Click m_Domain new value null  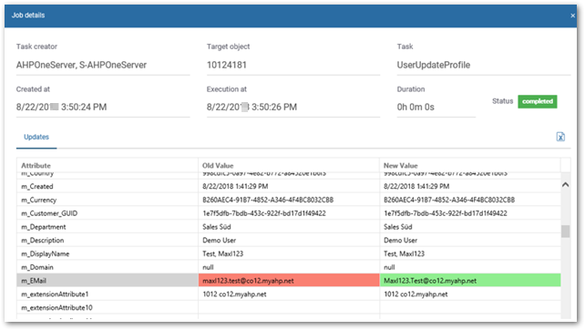coord(470,267)
